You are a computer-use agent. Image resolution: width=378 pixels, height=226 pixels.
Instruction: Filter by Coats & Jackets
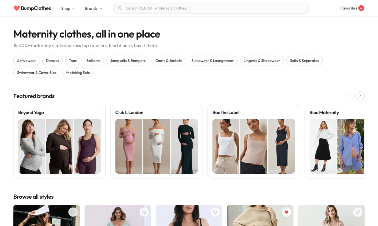point(168,60)
